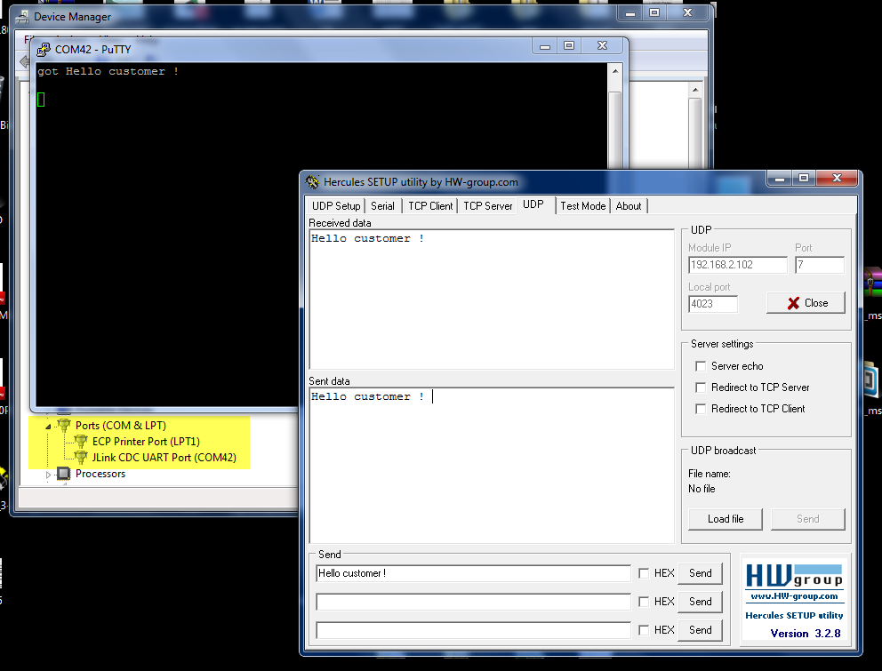Viewport: 882px width, 671px height.
Task: Click the PuTTY title bar icon
Action: (44, 50)
